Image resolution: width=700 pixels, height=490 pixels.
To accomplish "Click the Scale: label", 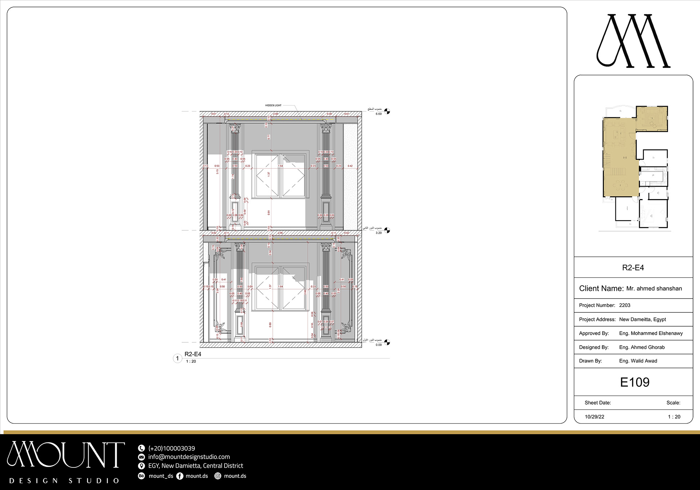I will click(673, 403).
